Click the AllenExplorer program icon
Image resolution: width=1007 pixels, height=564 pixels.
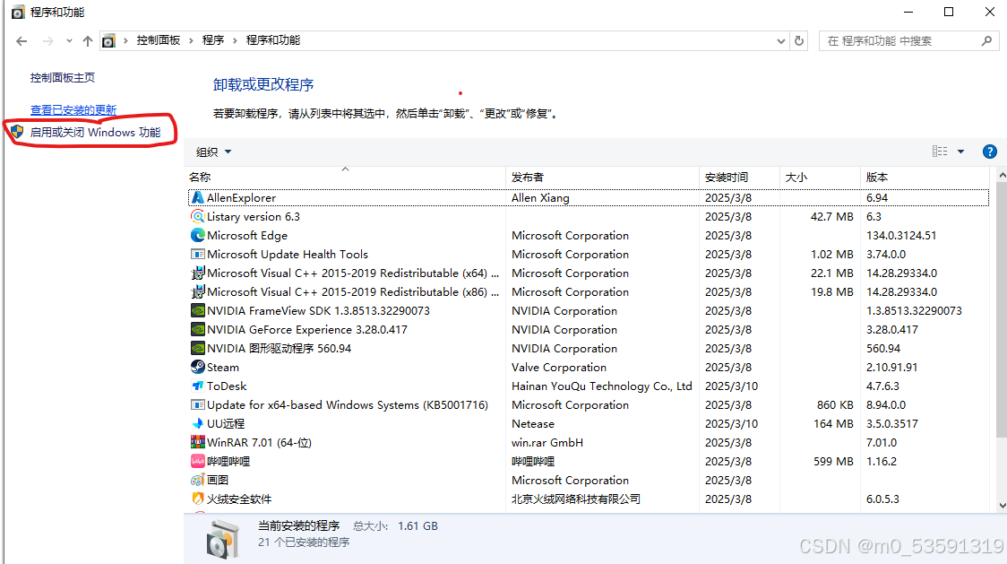pyautogui.click(x=198, y=197)
